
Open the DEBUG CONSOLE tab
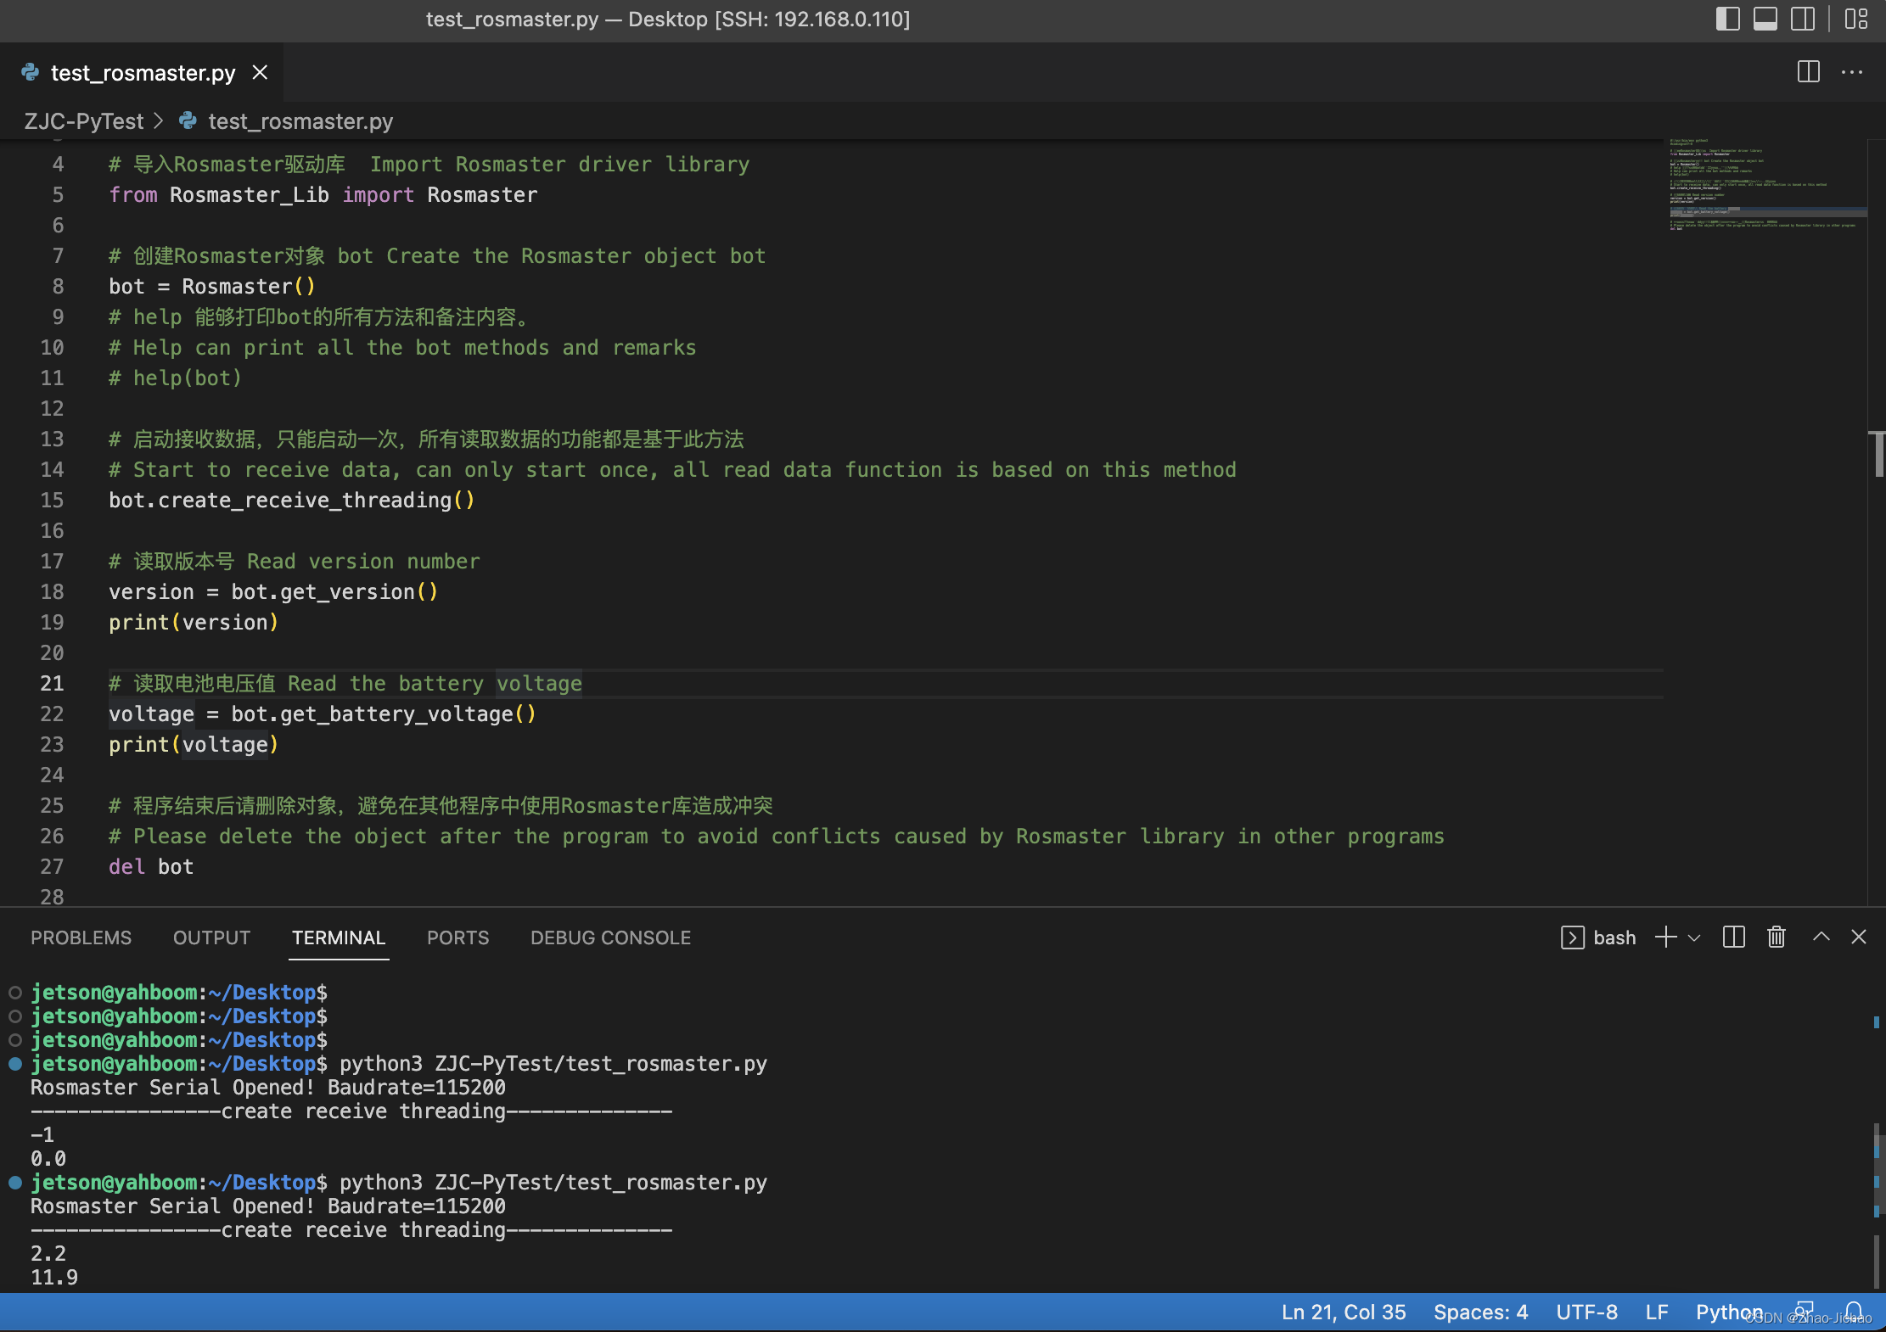[610, 937]
